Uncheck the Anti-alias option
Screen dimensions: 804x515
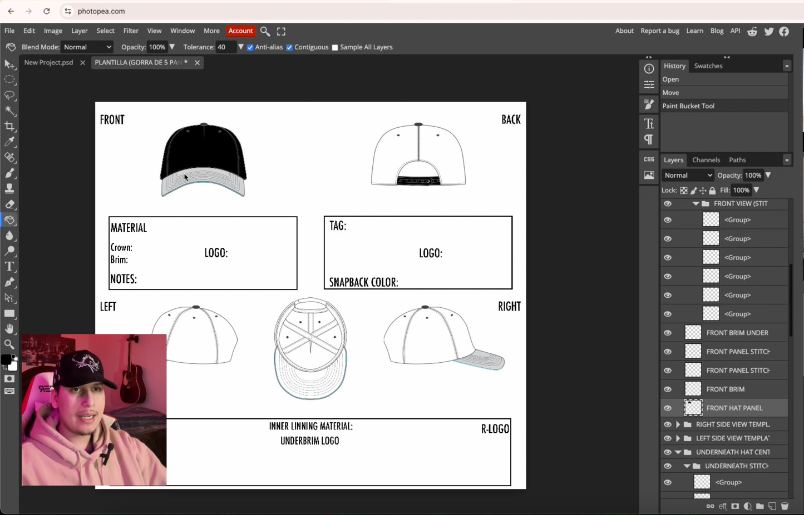coord(250,47)
